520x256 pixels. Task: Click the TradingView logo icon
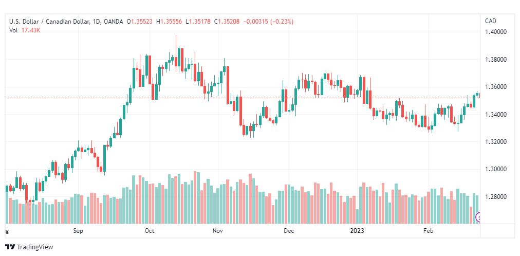tap(10, 247)
